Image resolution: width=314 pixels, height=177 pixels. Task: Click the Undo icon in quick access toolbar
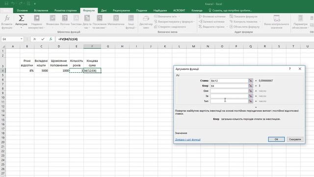pyautogui.click(x=13, y=3)
